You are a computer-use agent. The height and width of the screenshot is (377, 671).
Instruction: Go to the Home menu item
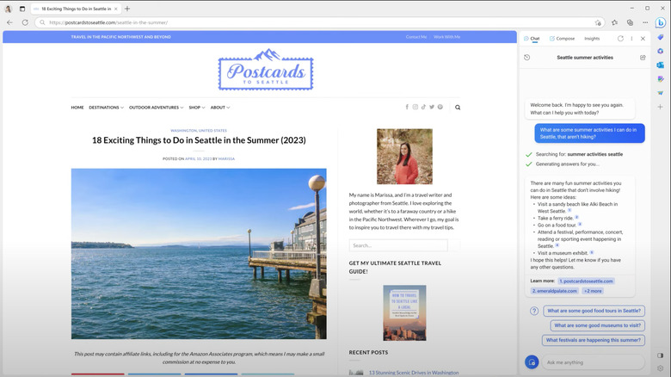[x=77, y=108]
